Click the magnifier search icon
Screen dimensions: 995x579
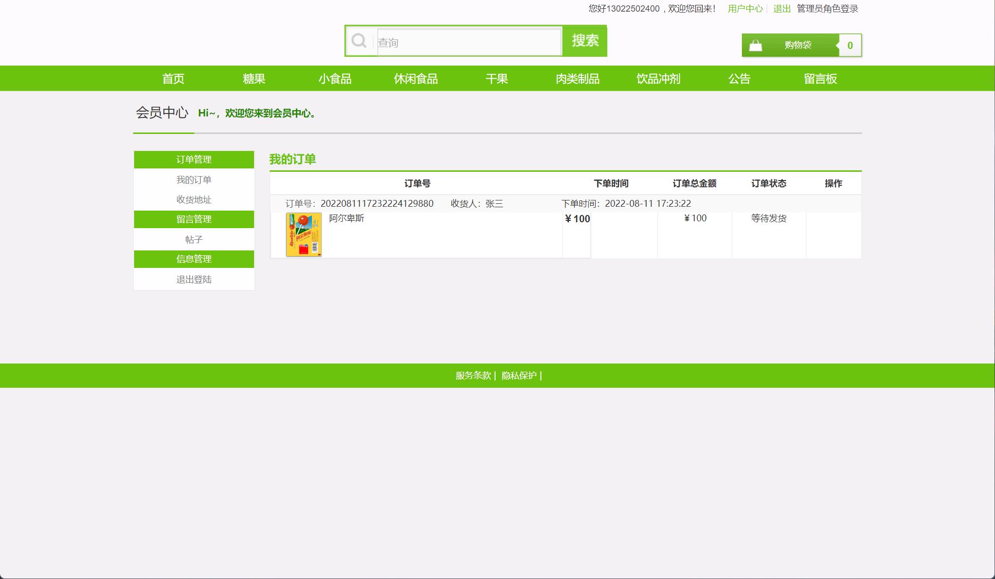(359, 41)
